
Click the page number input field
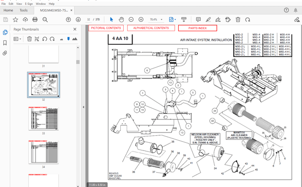pyautogui.click(x=89, y=19)
